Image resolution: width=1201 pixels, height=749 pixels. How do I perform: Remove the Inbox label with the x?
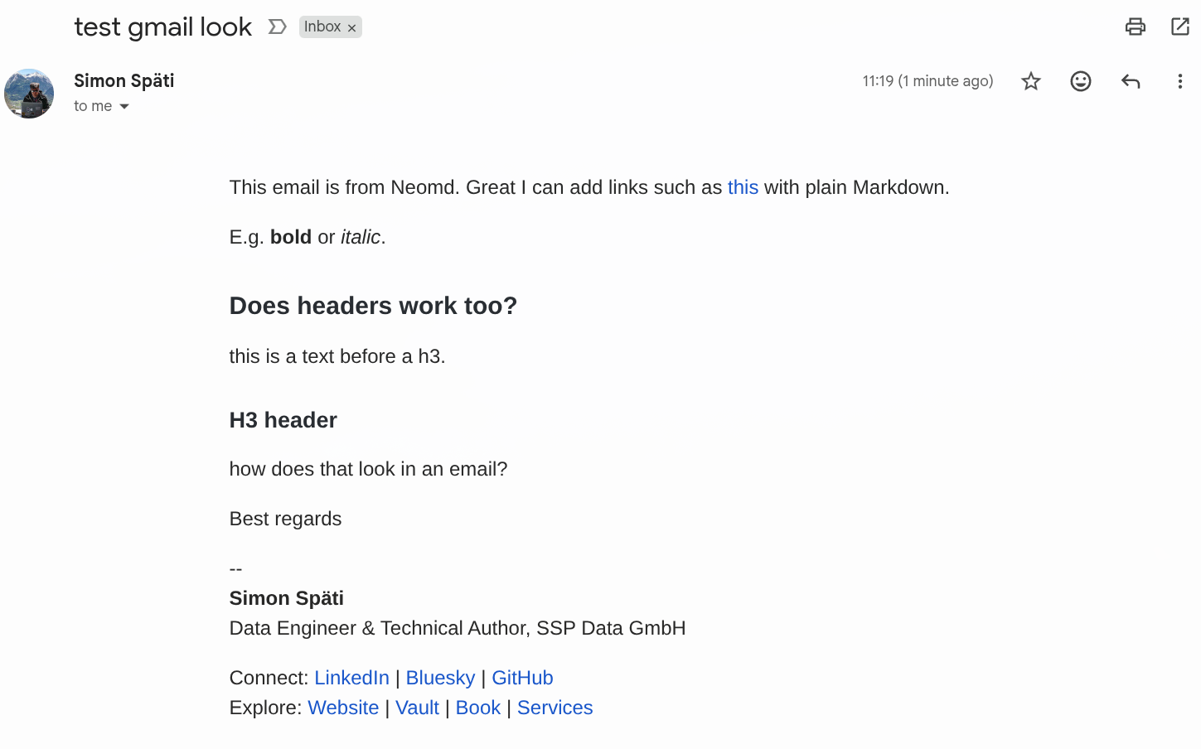[352, 28]
